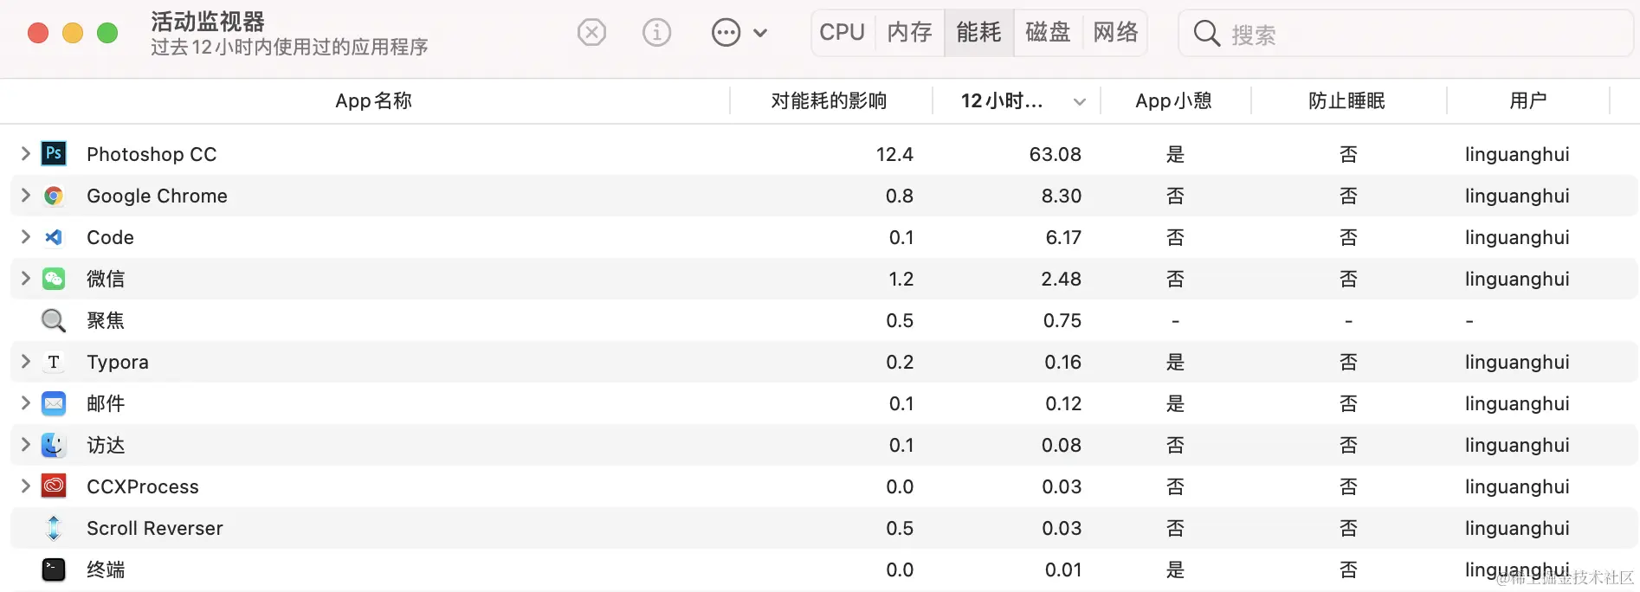This screenshot has height=592, width=1640.
Task: Expand the Photoshop CC row
Action: coord(25,154)
